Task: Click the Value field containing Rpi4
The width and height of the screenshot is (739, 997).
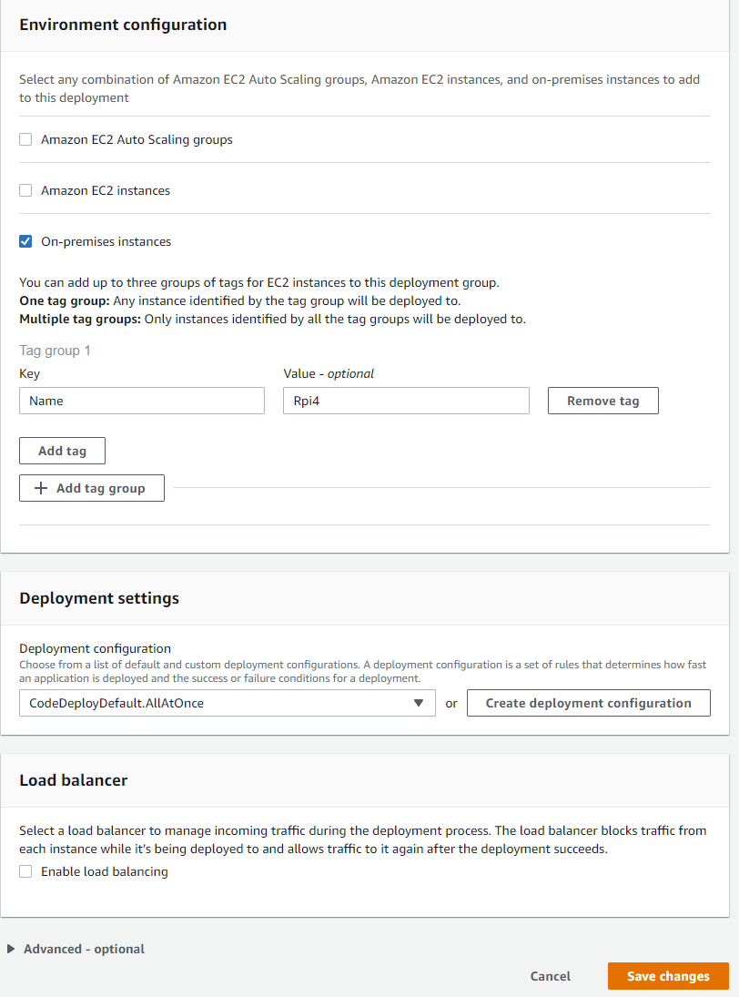Action: click(x=406, y=401)
